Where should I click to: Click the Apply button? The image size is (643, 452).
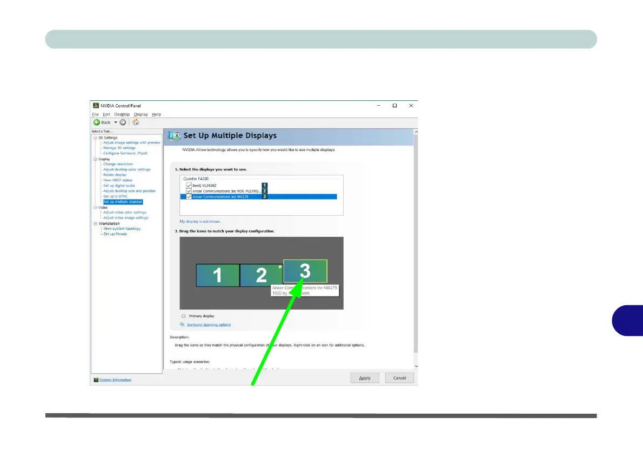[365, 378]
